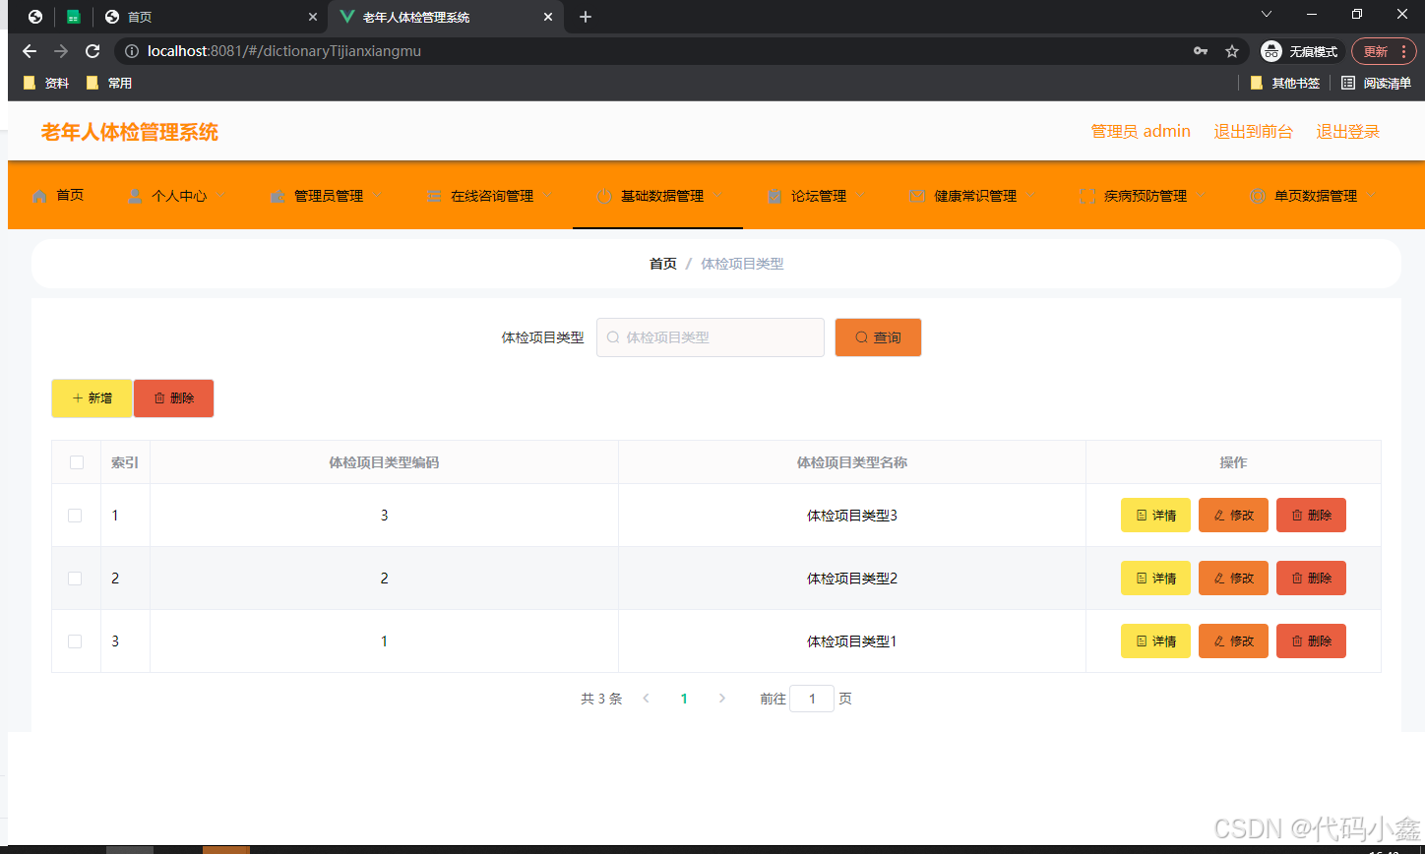
Task: Click 首页 in the breadcrumb
Action: (663, 264)
